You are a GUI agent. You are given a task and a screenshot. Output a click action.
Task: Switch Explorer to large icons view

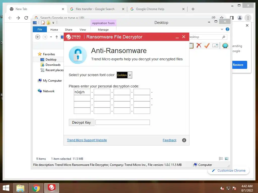(x=227, y=159)
